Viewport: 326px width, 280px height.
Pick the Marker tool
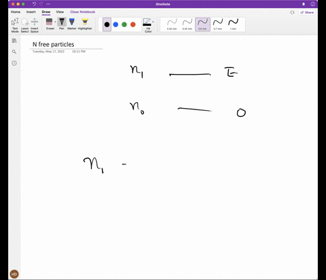pos(72,24)
